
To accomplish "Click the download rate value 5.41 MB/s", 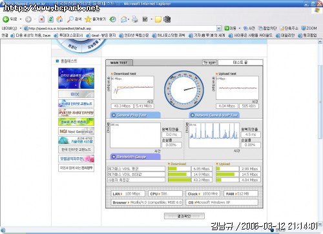I will tap(144, 106).
